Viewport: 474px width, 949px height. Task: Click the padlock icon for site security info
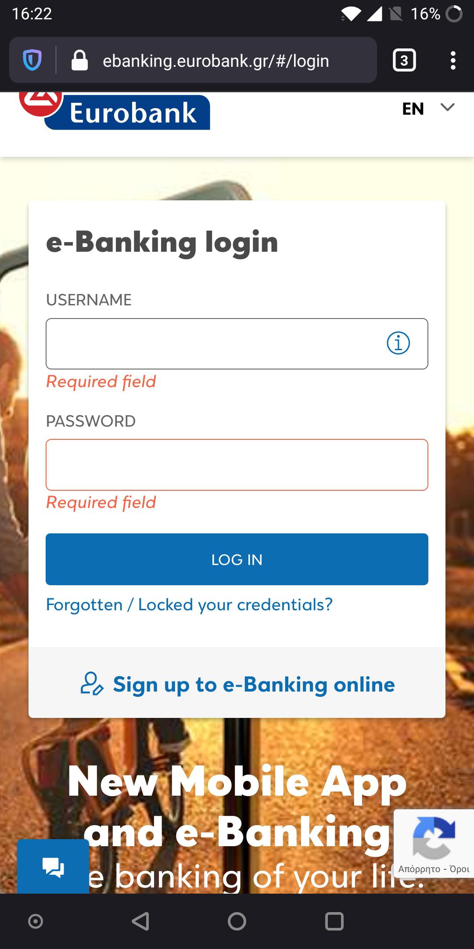(80, 60)
